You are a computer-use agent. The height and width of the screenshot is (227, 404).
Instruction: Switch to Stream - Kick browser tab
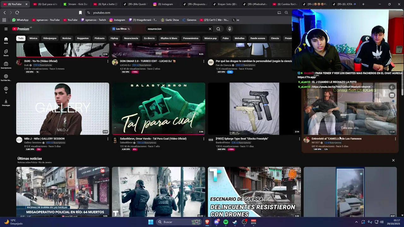pos(75,4)
